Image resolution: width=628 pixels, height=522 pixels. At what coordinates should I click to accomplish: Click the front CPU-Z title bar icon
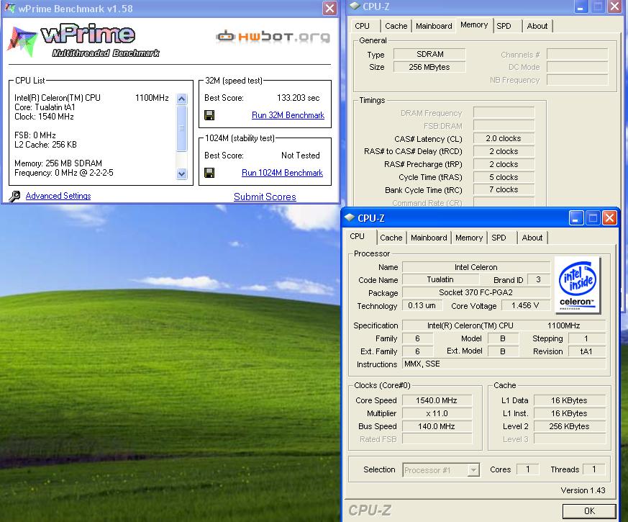(x=350, y=217)
